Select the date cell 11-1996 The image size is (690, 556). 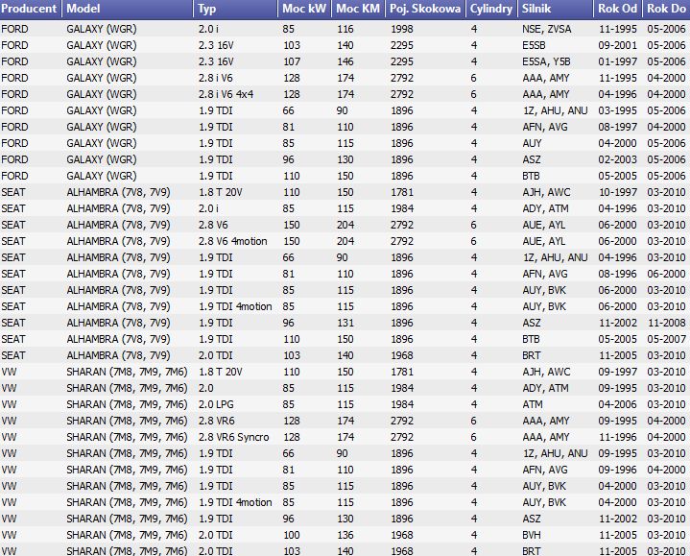coord(617,437)
